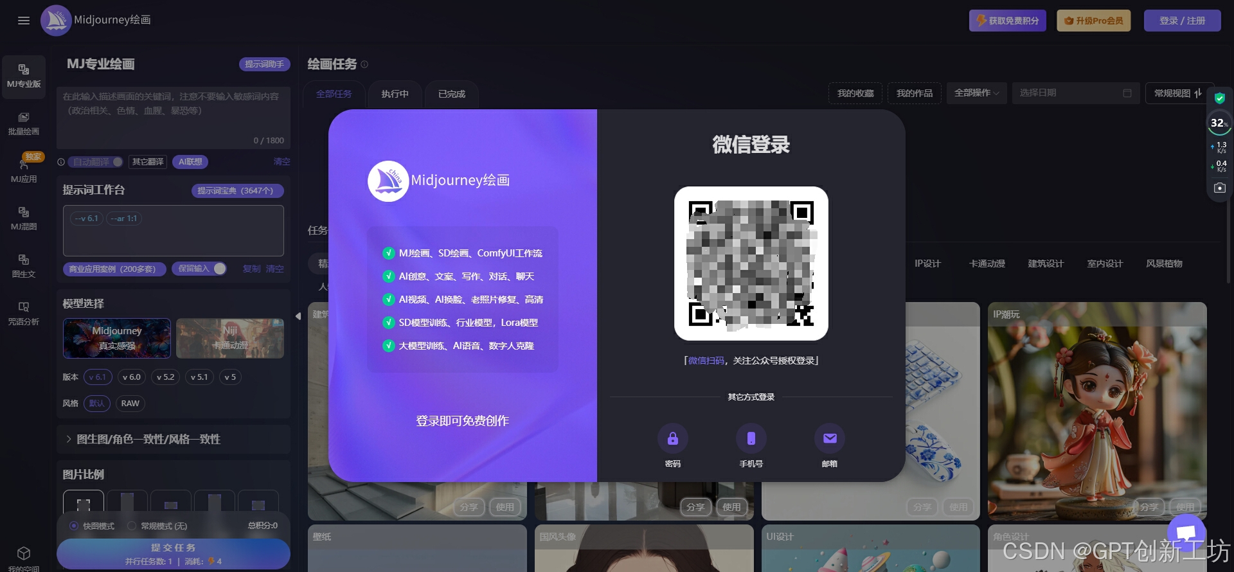
Task: Click 登录 / 注册 button
Action: click(1182, 21)
